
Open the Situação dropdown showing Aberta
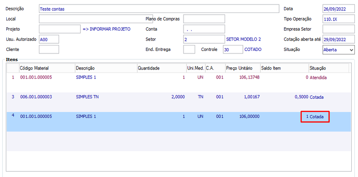pyautogui.click(x=339, y=49)
